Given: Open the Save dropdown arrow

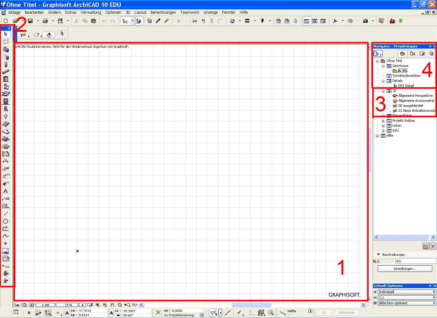Looking at the screenshot, I should (38, 21).
